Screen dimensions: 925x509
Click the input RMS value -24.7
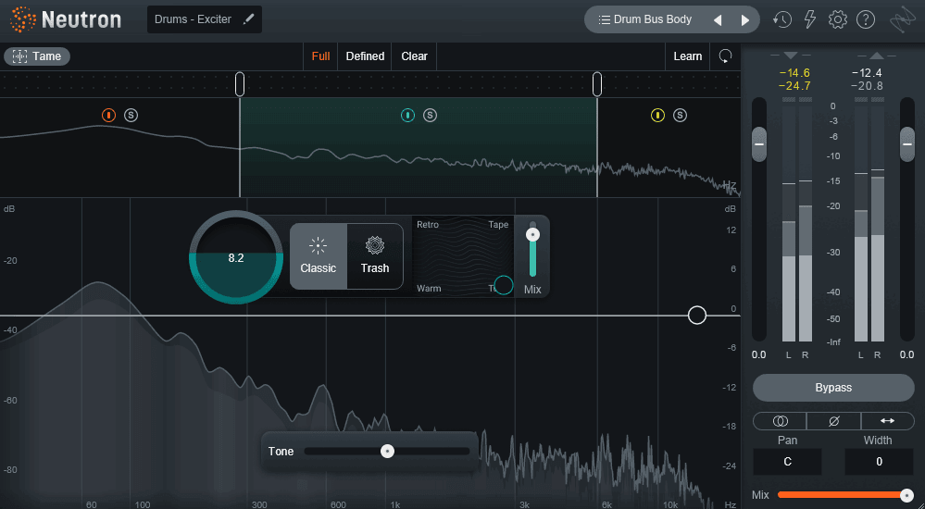pyautogui.click(x=794, y=86)
